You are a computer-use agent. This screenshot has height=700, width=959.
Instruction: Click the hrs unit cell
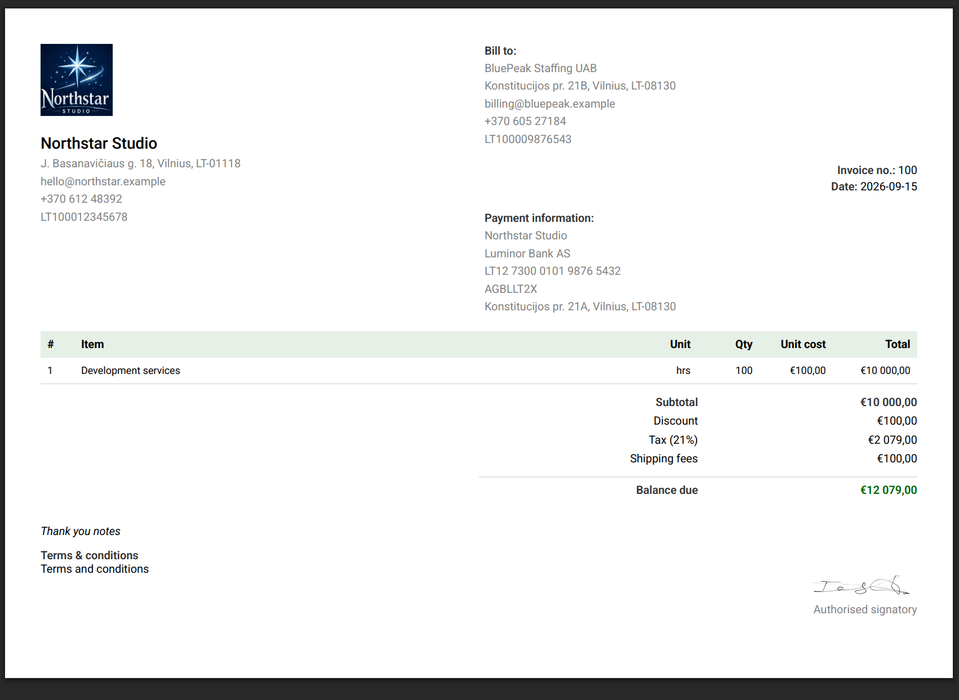click(x=683, y=371)
